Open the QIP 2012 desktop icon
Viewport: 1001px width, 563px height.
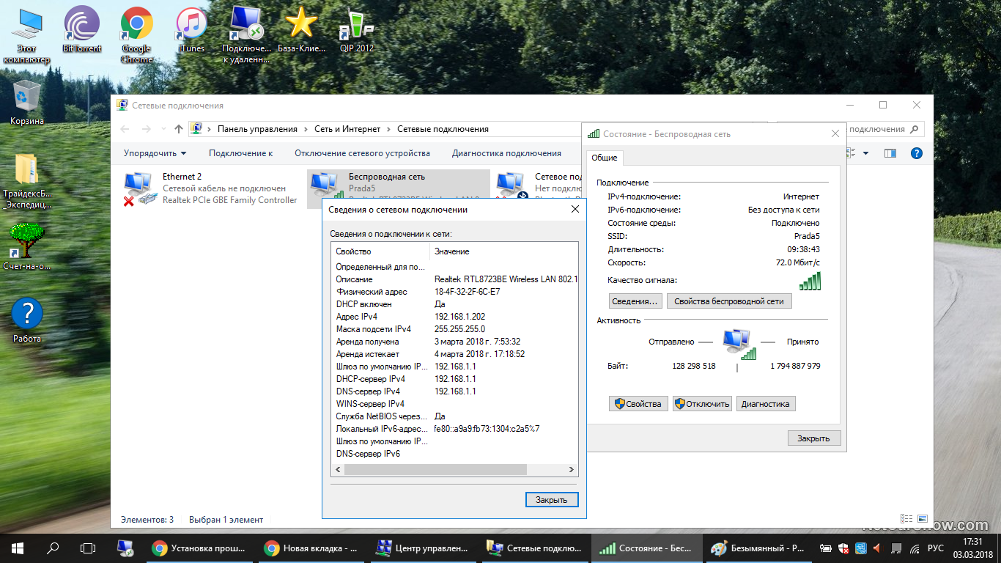[x=356, y=29]
